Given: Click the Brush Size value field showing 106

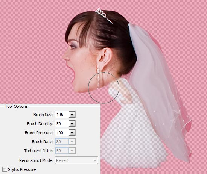Looking at the screenshot, I should (x=62, y=115).
